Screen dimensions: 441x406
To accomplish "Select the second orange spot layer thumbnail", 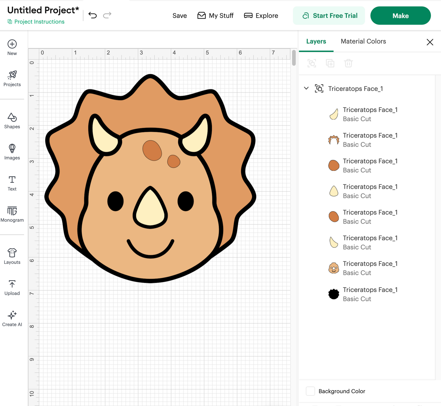I will [x=334, y=217].
